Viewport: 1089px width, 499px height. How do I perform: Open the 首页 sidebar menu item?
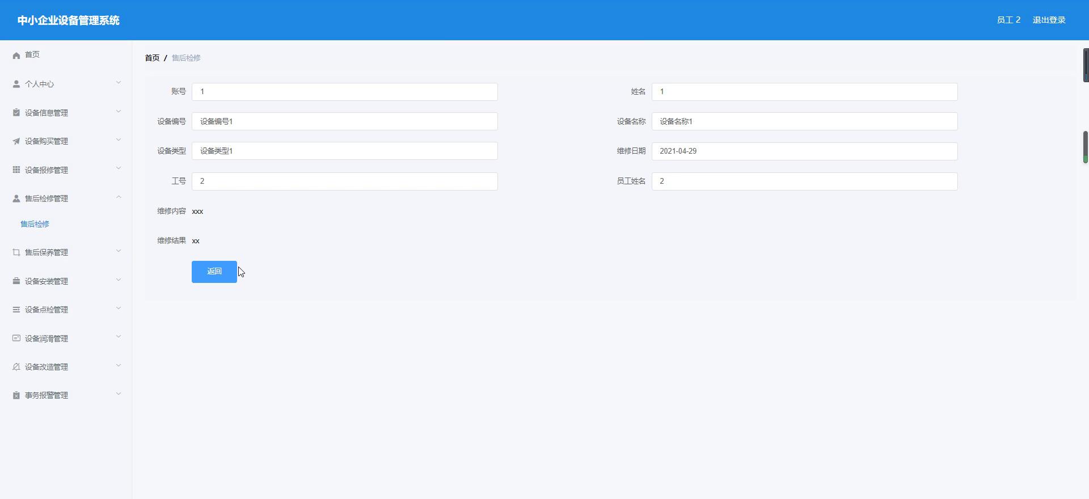[x=32, y=55]
